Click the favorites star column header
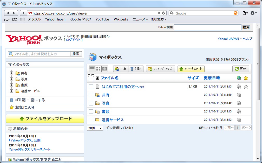 (x=246, y=78)
